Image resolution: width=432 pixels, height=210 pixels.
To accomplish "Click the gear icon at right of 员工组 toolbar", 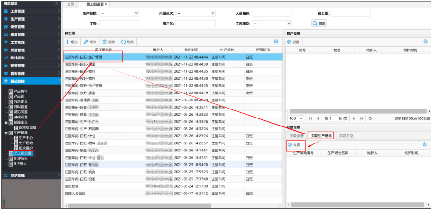I will pos(276,42).
